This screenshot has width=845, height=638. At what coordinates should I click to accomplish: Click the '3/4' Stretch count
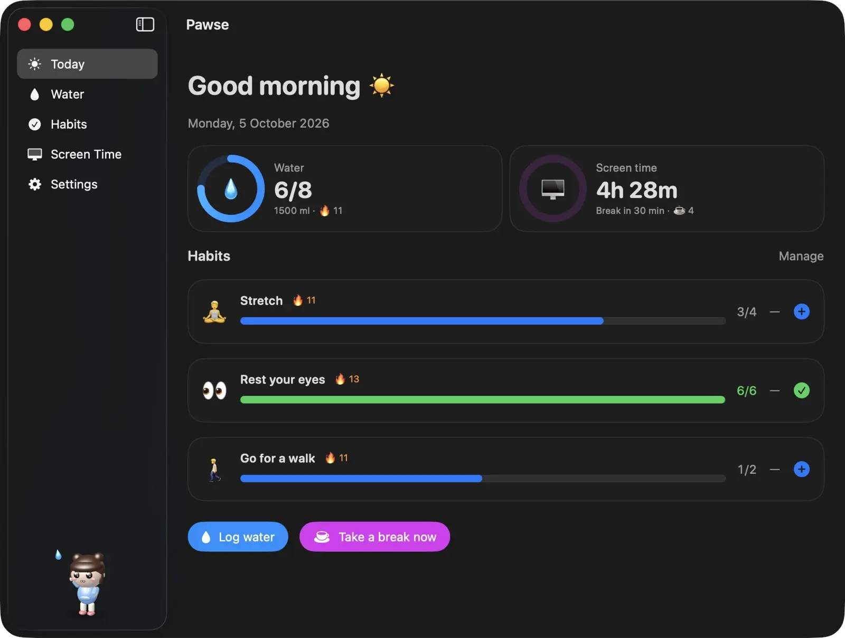point(746,312)
